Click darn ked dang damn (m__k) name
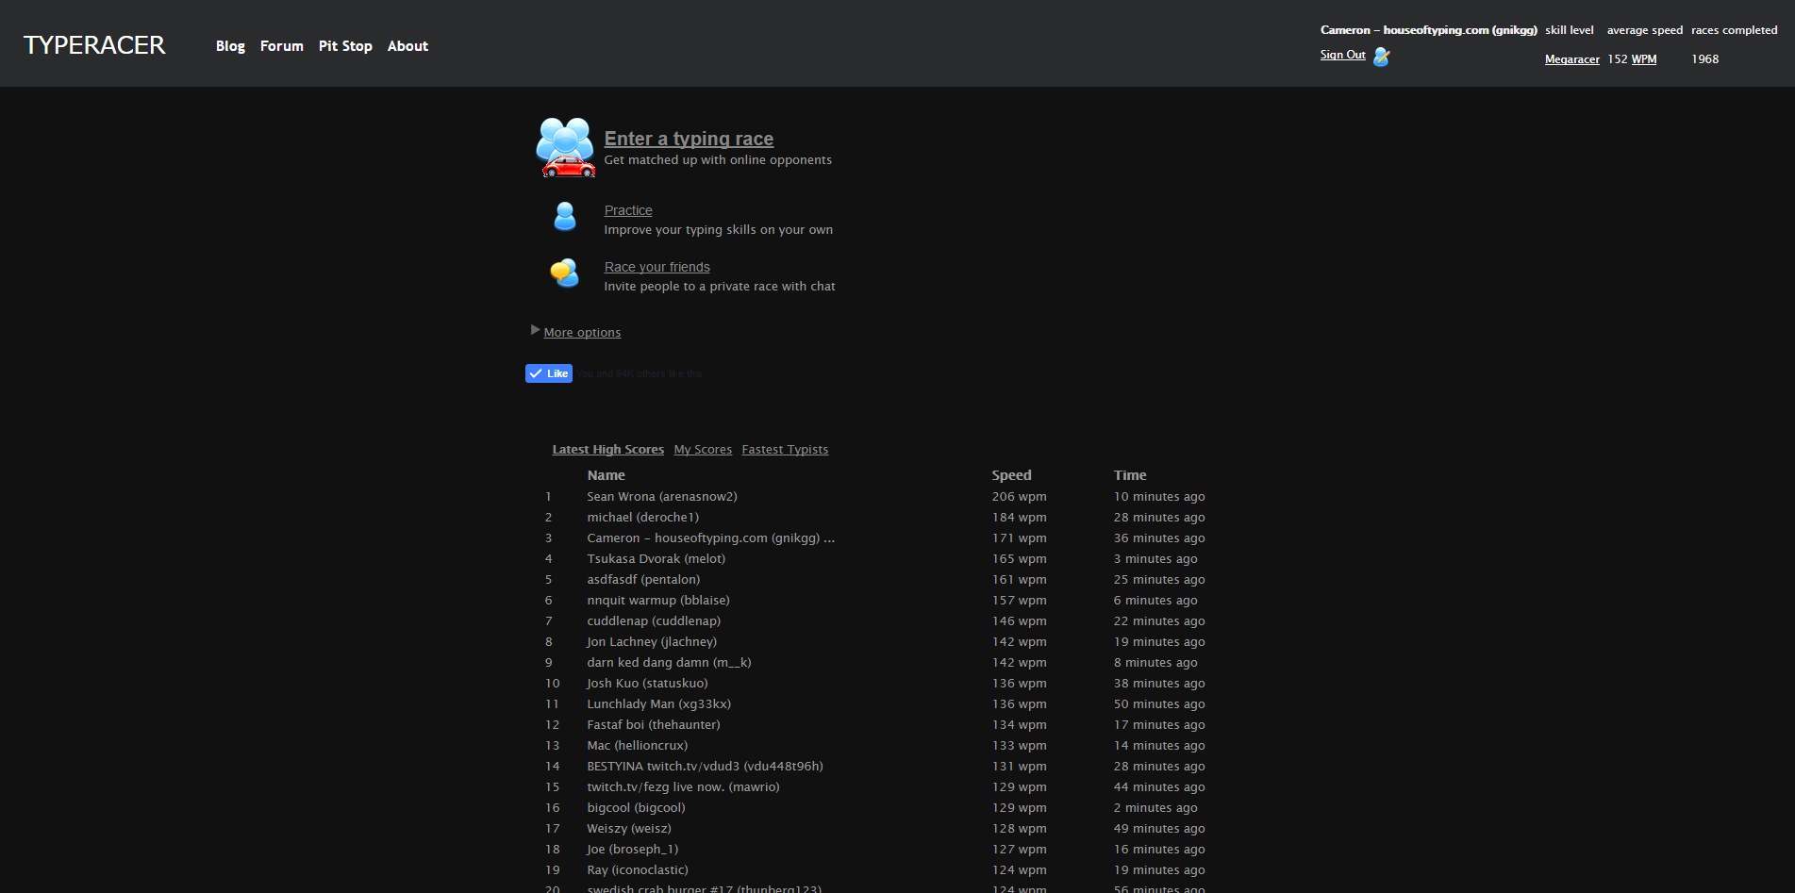 [x=670, y=663]
